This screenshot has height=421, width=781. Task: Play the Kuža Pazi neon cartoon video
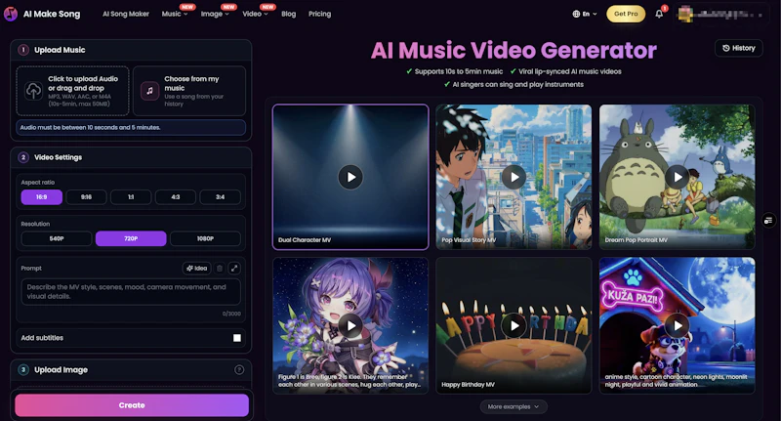678,325
